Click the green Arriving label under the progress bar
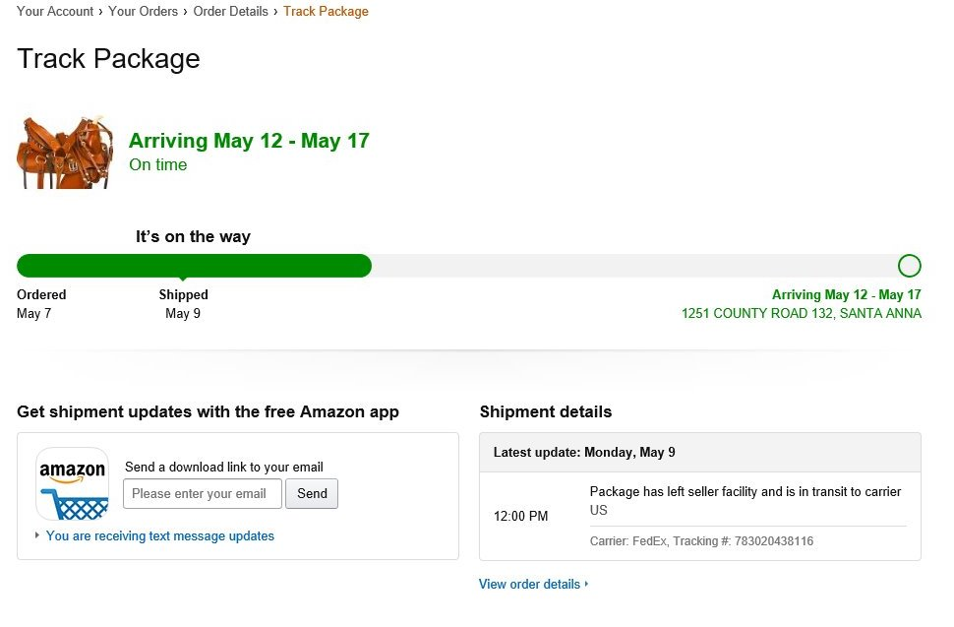The width and height of the screenshot is (954, 627). pyautogui.click(x=847, y=294)
